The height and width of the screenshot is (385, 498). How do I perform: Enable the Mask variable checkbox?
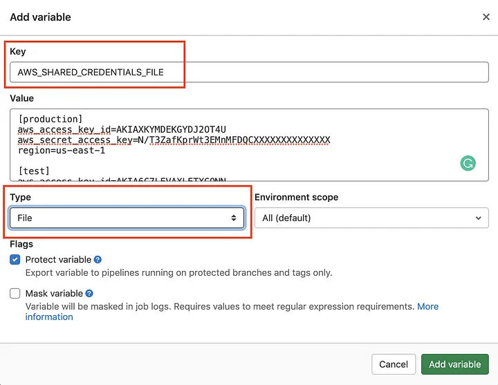(x=15, y=293)
